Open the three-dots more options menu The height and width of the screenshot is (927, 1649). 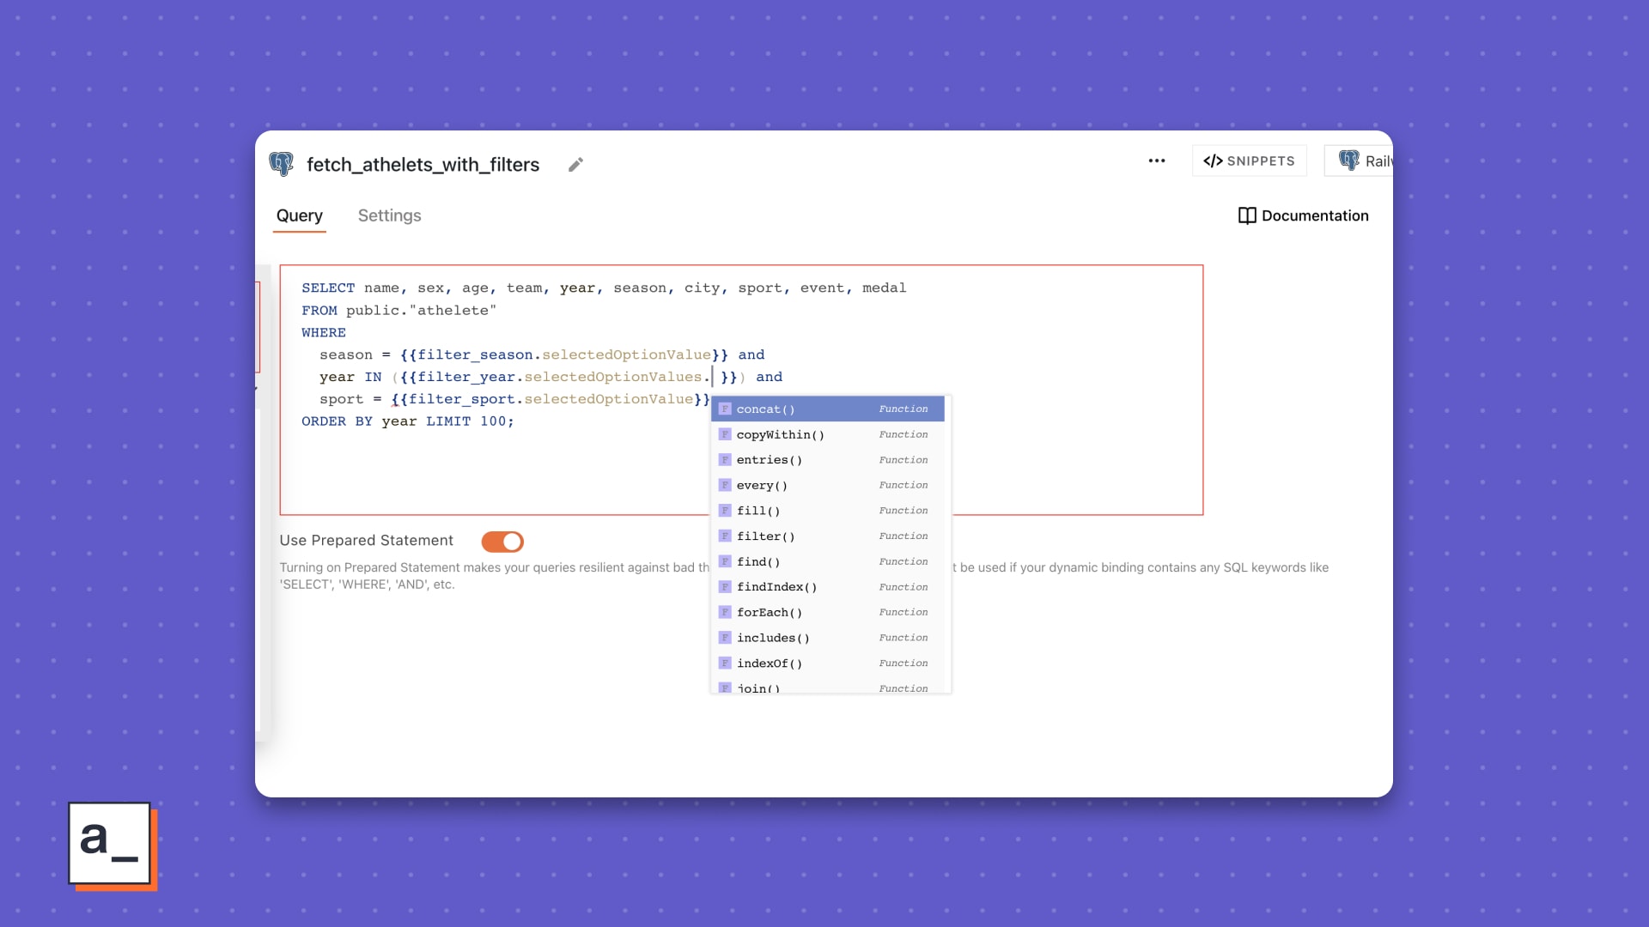click(1157, 161)
